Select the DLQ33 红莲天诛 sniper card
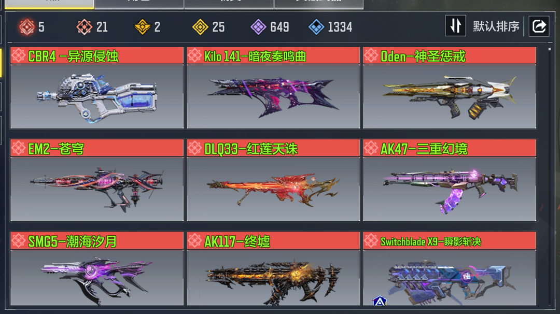This screenshot has height=314, width=560. click(273, 180)
